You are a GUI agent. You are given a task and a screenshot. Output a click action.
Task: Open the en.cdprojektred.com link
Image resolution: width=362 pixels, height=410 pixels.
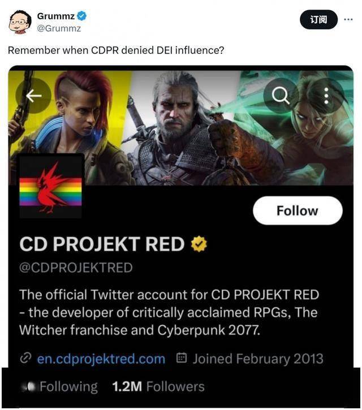click(101, 359)
